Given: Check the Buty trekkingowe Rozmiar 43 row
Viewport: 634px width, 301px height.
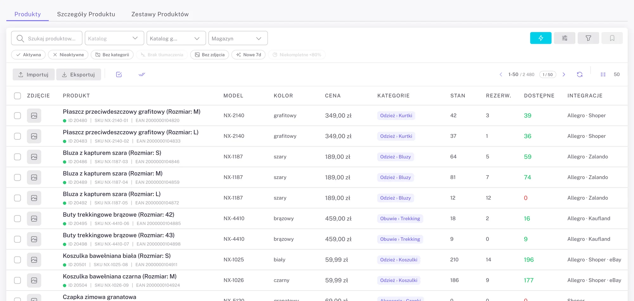Looking at the screenshot, I should click(17, 239).
